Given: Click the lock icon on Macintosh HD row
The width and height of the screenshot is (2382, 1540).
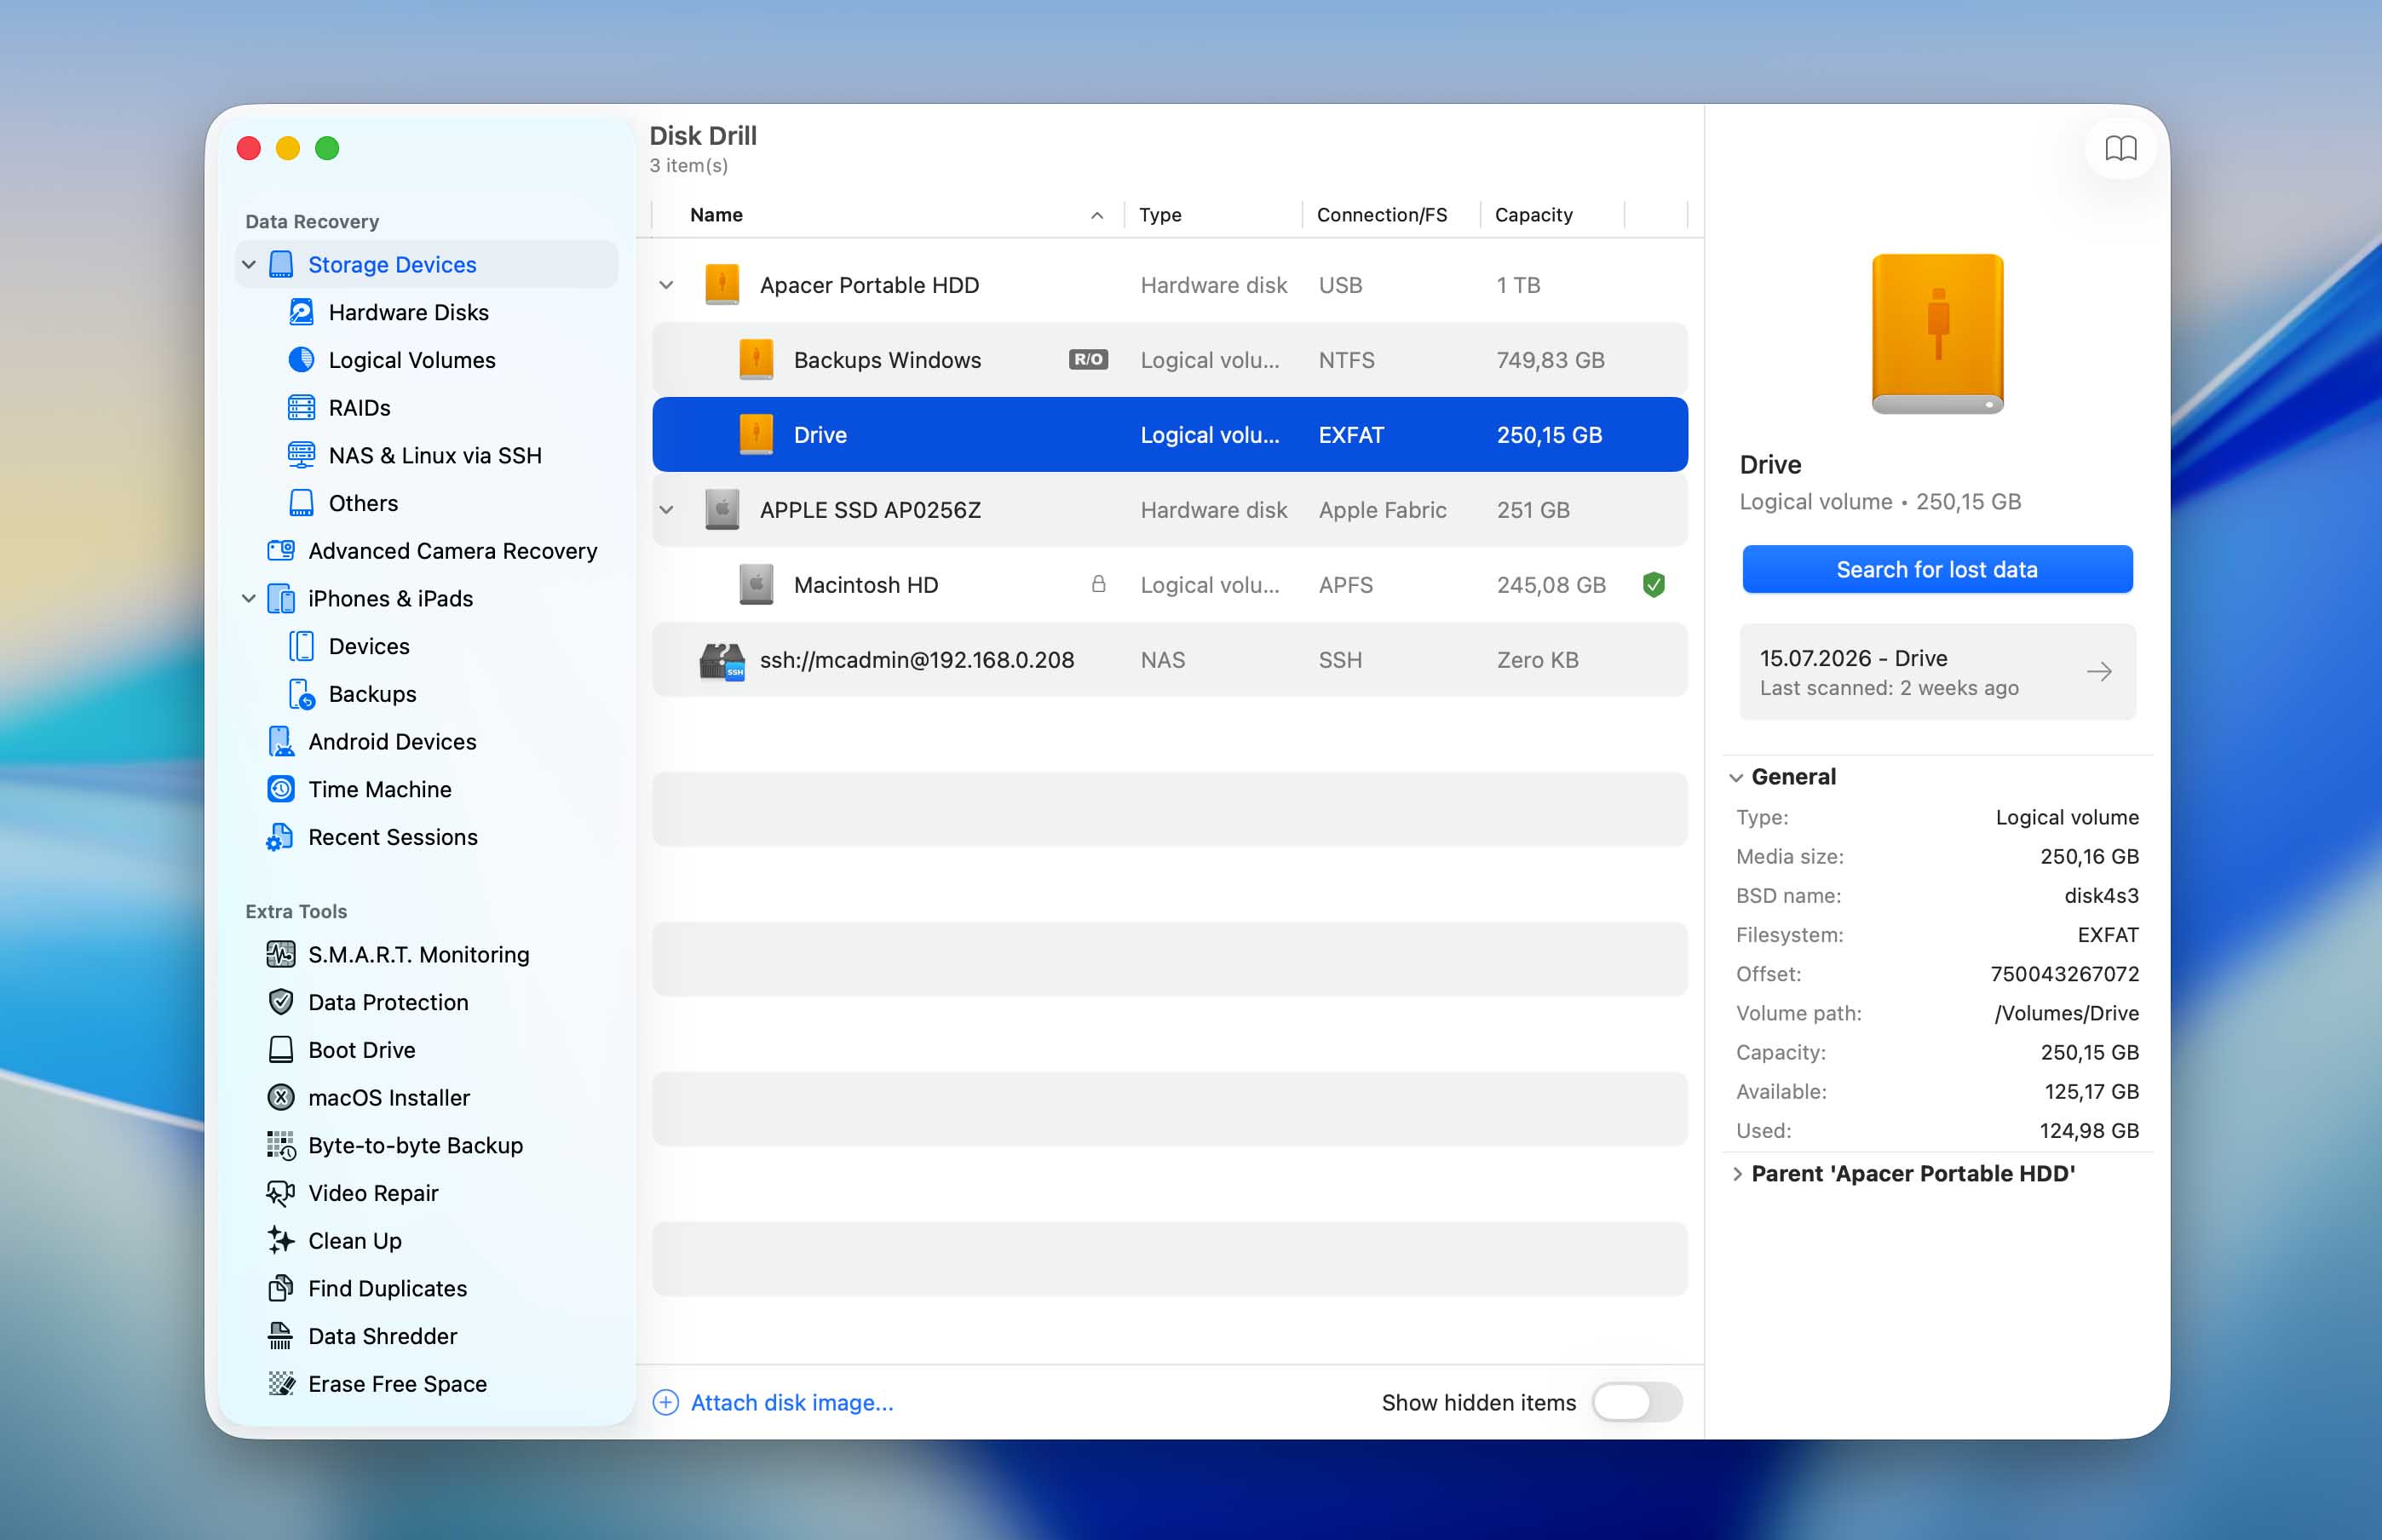Looking at the screenshot, I should (1098, 584).
